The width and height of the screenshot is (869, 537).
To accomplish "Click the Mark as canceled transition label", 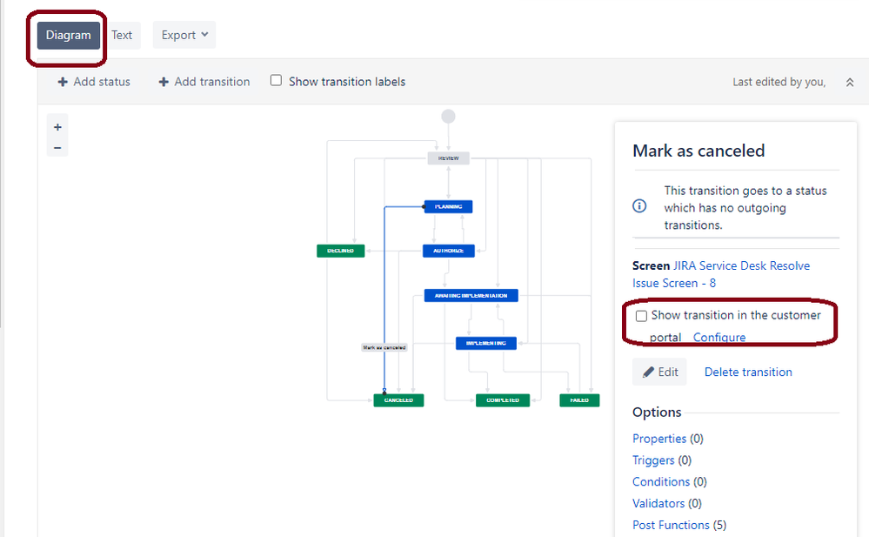I will pos(384,347).
